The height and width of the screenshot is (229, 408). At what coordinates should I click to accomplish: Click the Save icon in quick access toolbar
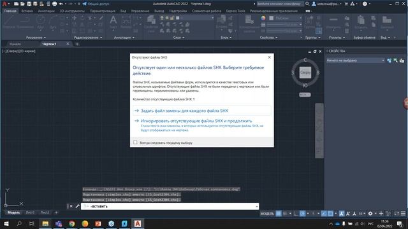tap(29, 4)
